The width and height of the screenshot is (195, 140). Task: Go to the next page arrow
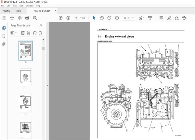[x=68, y=18]
